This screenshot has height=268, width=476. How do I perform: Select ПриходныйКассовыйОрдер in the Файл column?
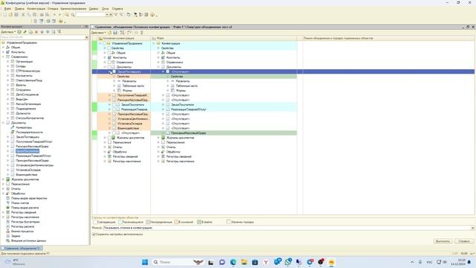[x=188, y=133]
